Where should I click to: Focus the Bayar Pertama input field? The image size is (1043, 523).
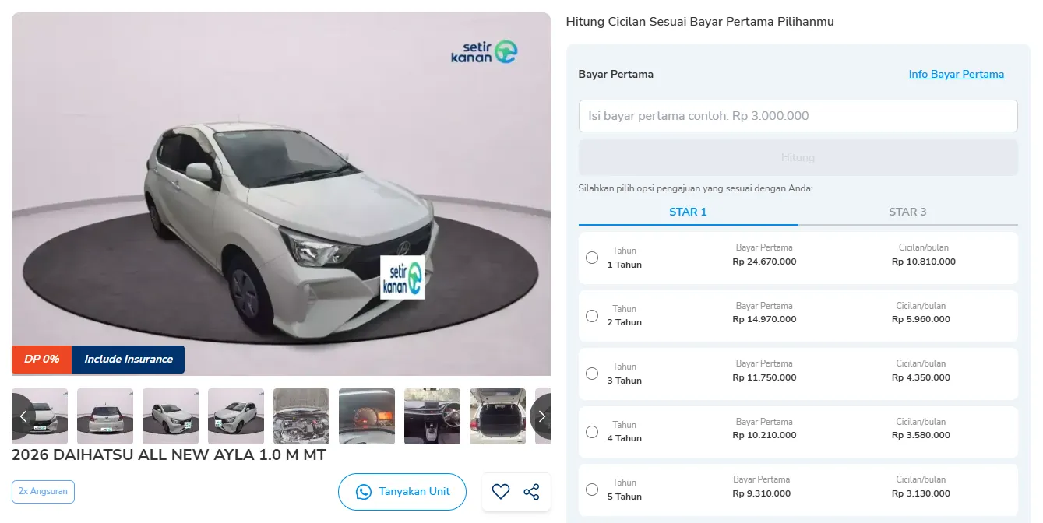coord(798,116)
